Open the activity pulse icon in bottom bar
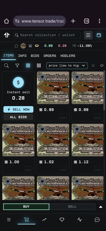Screen dimensions: 106x231 79,220
